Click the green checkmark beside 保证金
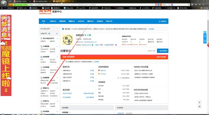The width and height of the screenshot is (209, 115). pyautogui.click(x=92, y=45)
